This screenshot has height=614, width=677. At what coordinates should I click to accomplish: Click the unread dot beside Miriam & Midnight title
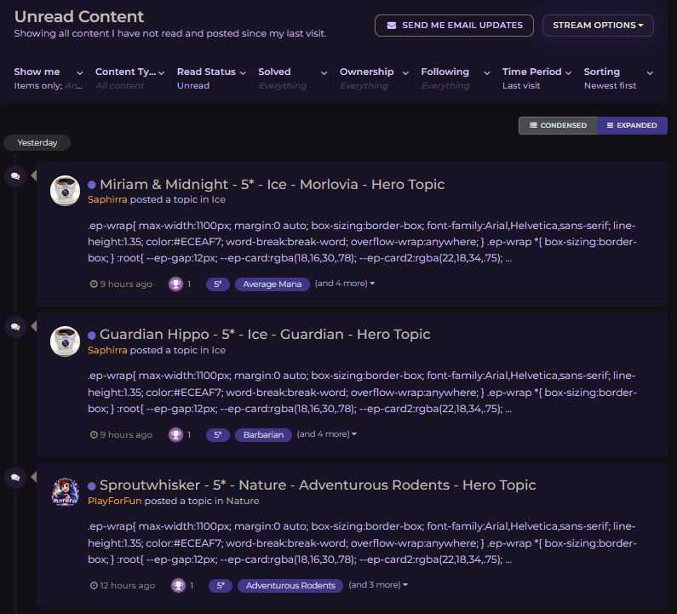coord(91,185)
